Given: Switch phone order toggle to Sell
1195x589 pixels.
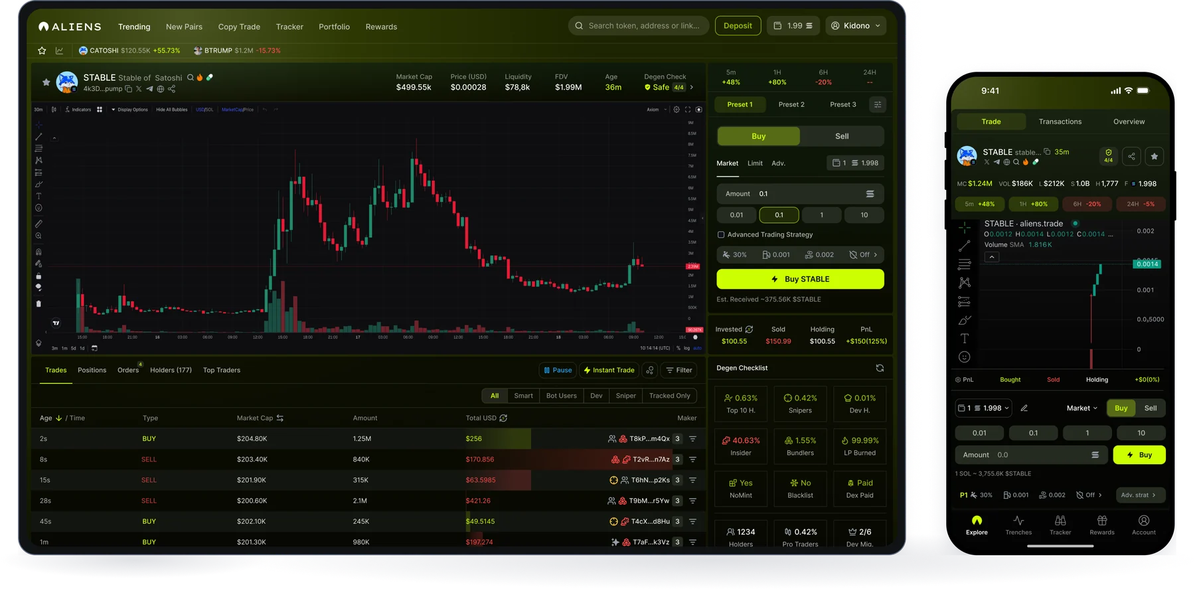Looking at the screenshot, I should 1151,408.
